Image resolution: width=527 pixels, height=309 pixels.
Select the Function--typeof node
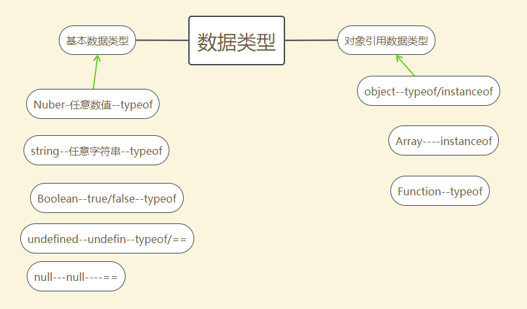[x=440, y=191]
